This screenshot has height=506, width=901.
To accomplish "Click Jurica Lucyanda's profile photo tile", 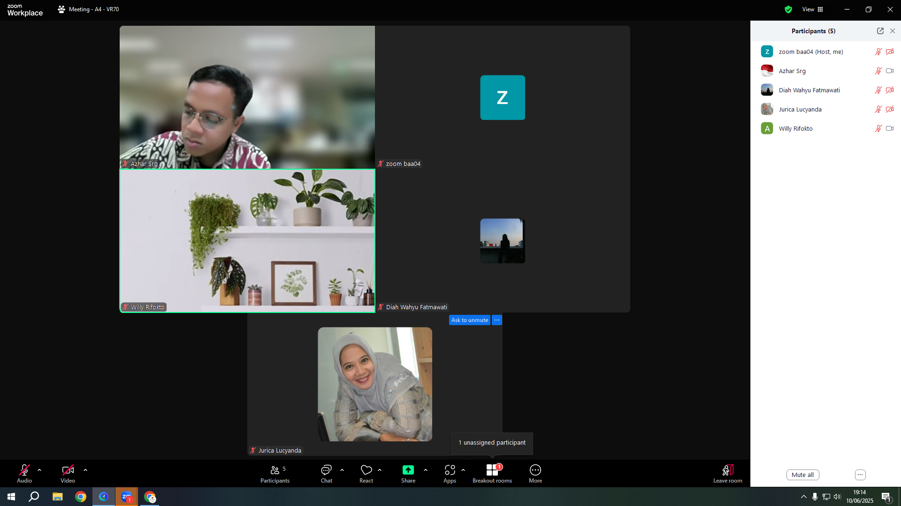I will (375, 384).
